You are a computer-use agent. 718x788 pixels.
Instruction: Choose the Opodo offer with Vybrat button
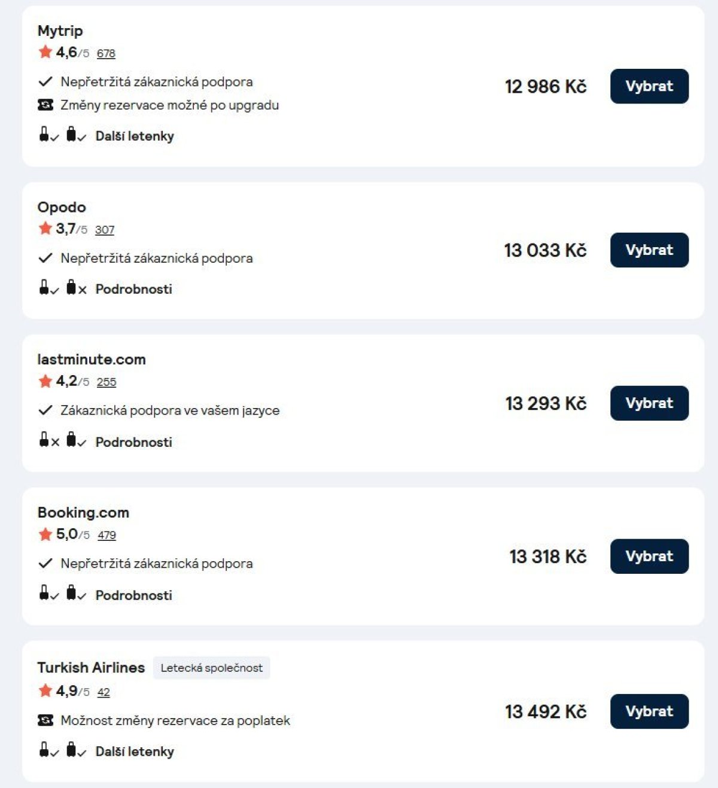click(649, 250)
